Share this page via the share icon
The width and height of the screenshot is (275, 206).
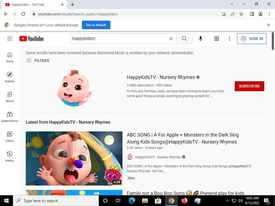[233, 14]
